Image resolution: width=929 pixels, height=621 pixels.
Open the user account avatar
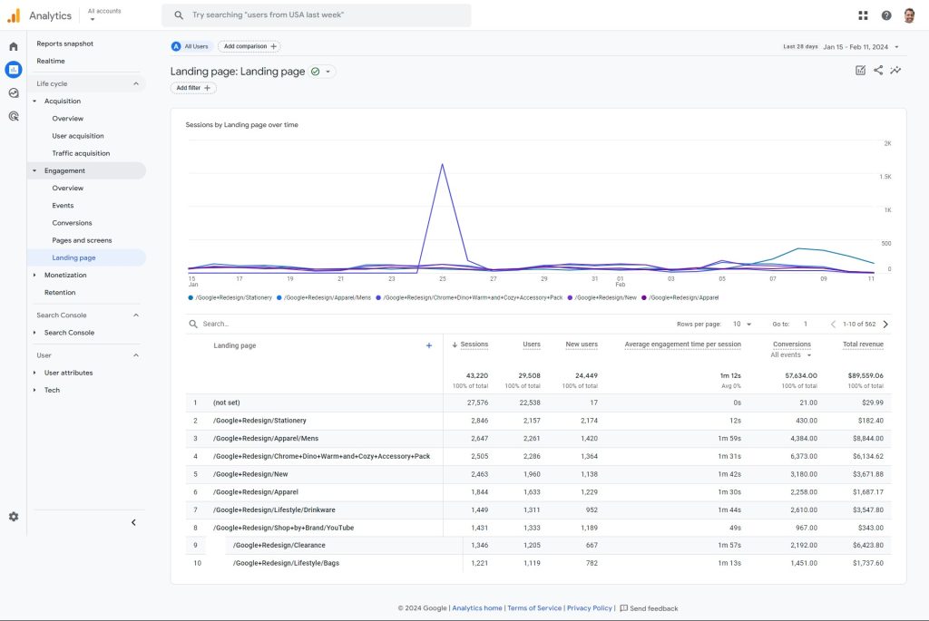pos(909,15)
